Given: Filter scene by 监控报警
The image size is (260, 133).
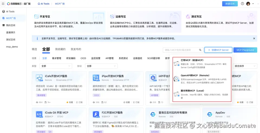Looking at the screenshot, I should pyautogui.click(x=96, y=58).
